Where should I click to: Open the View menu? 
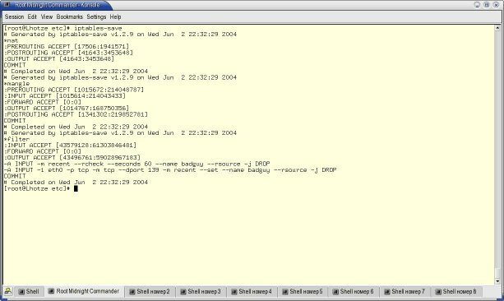(47, 16)
